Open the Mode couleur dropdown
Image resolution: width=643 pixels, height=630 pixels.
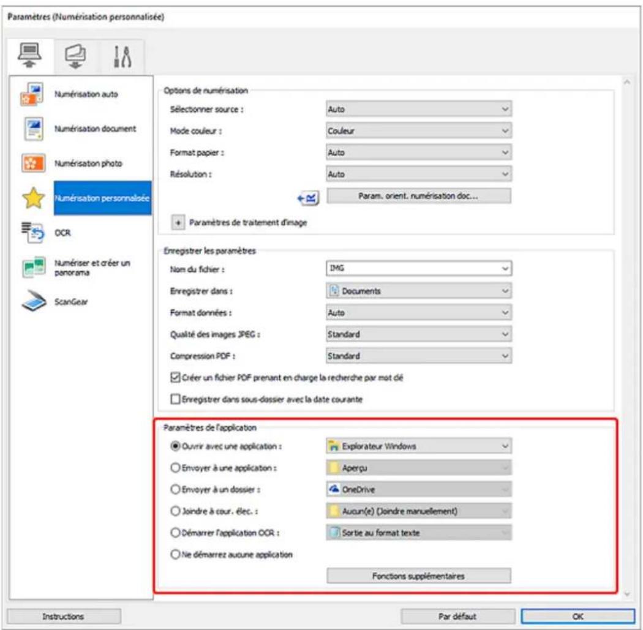point(419,131)
